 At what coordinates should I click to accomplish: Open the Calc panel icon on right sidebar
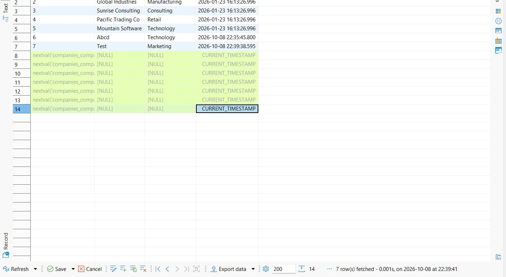pyautogui.click(x=499, y=11)
